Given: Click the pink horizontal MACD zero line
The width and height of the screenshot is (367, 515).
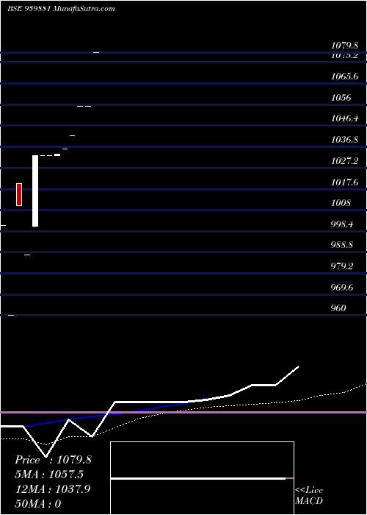Looking at the screenshot, I should coord(183,412).
